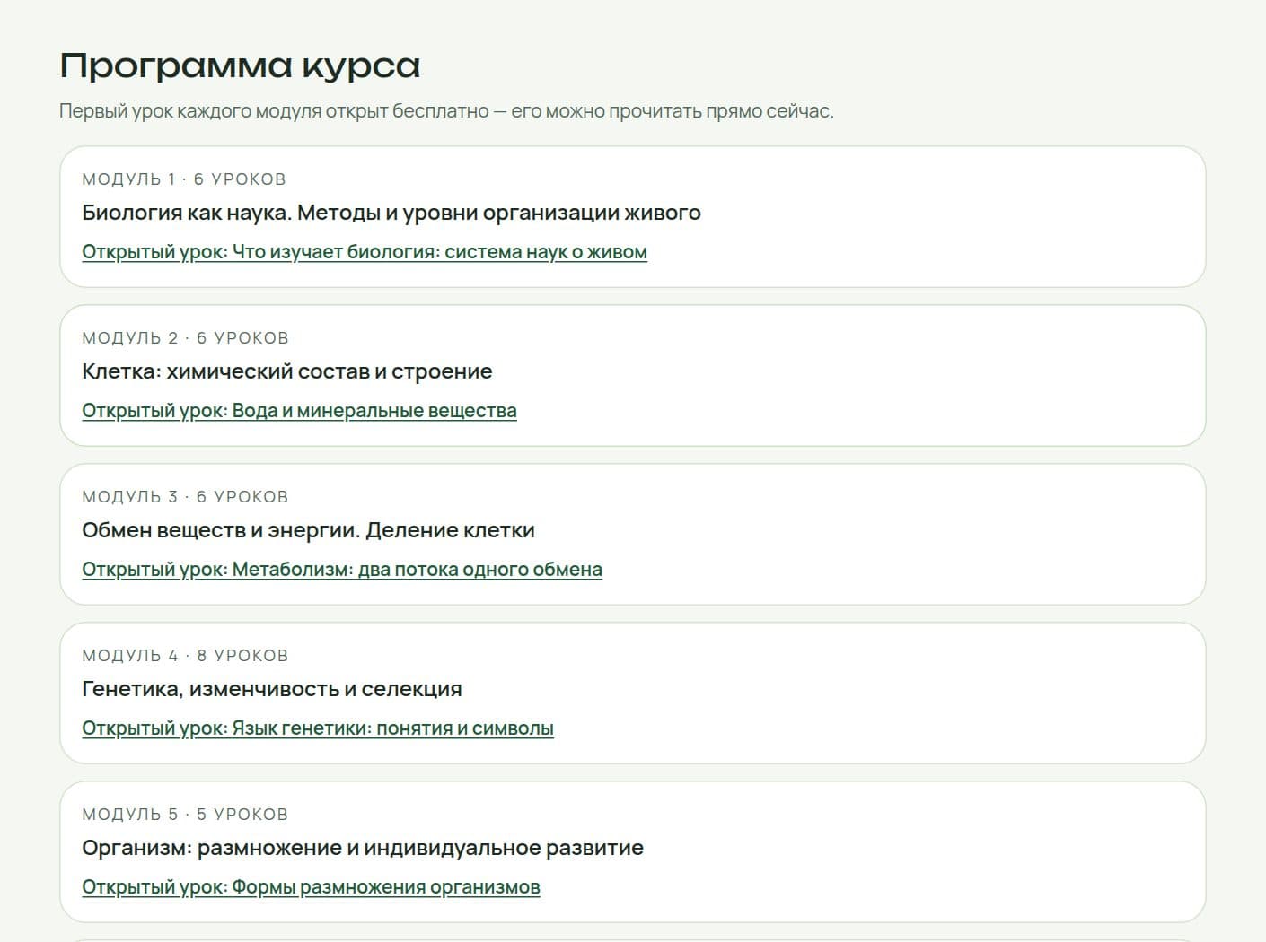Open lesson 'Язык генетики: понятия и символы'
The image size is (1266, 942).
coord(318,728)
